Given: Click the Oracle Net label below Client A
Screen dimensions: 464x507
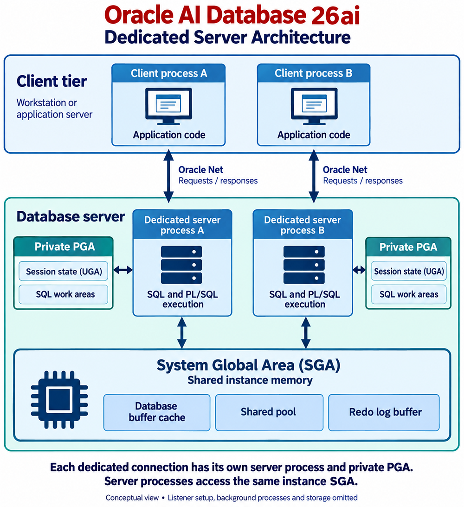Looking at the screenshot, I should point(200,170).
